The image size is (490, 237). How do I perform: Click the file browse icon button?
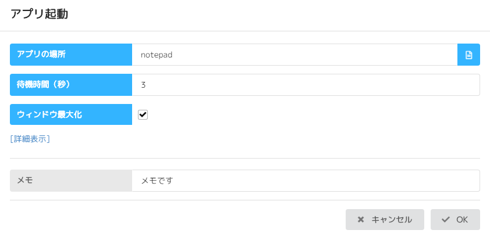[468, 55]
